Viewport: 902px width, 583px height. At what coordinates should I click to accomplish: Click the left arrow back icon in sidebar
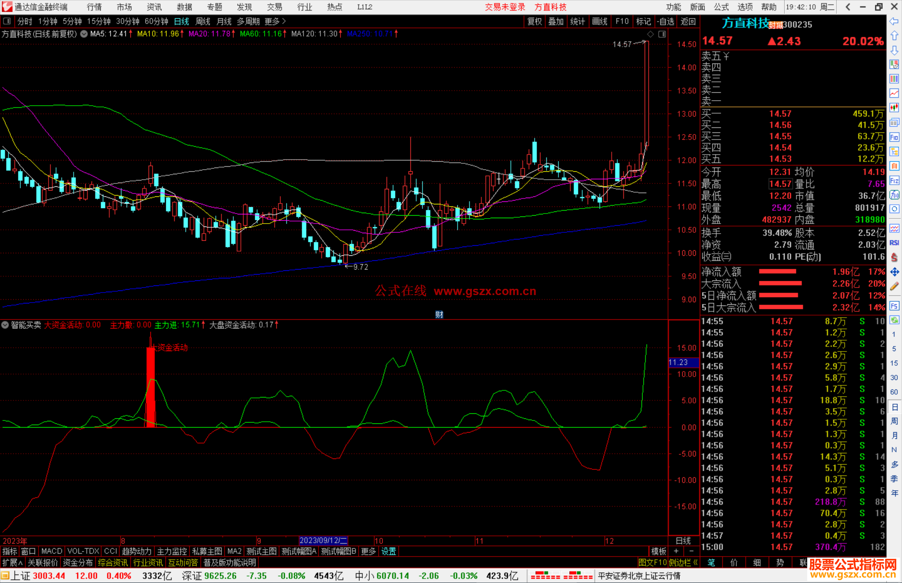[894, 21]
